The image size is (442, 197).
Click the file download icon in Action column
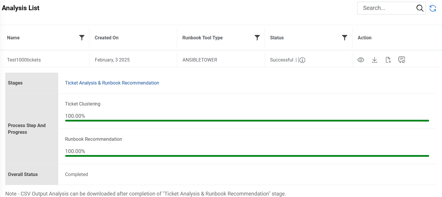(x=388, y=60)
